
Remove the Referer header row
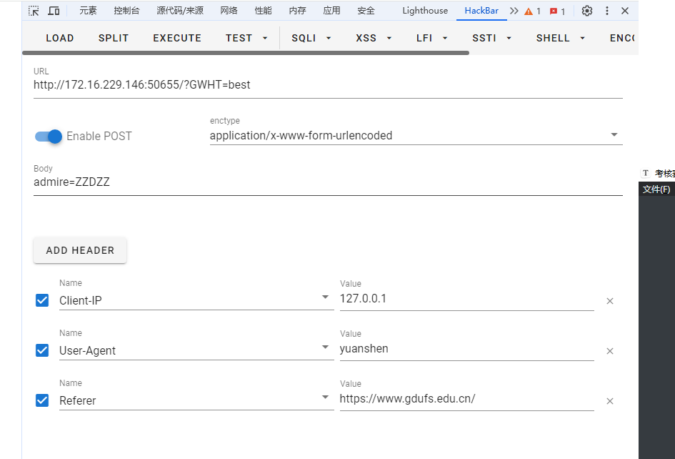610,401
